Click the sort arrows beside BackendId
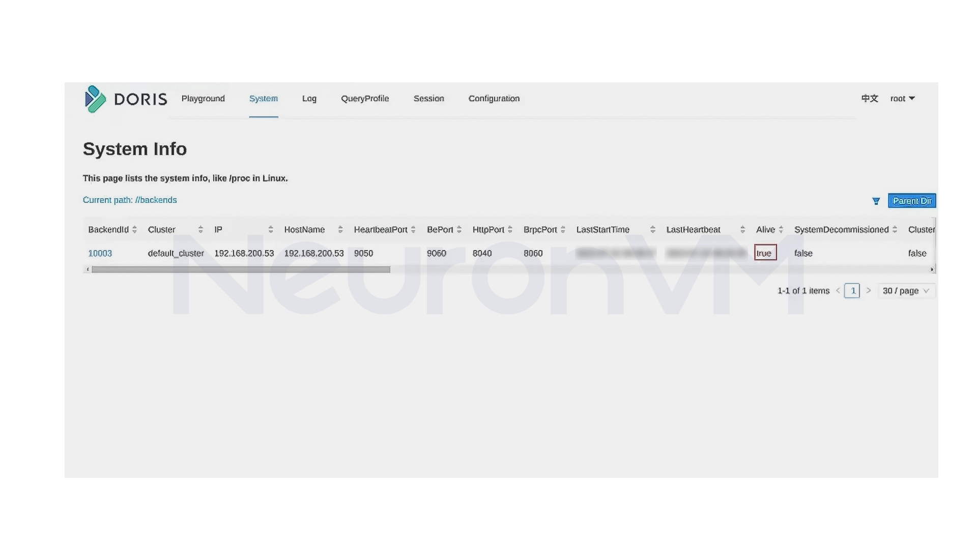The width and height of the screenshot is (977, 549). tap(134, 230)
